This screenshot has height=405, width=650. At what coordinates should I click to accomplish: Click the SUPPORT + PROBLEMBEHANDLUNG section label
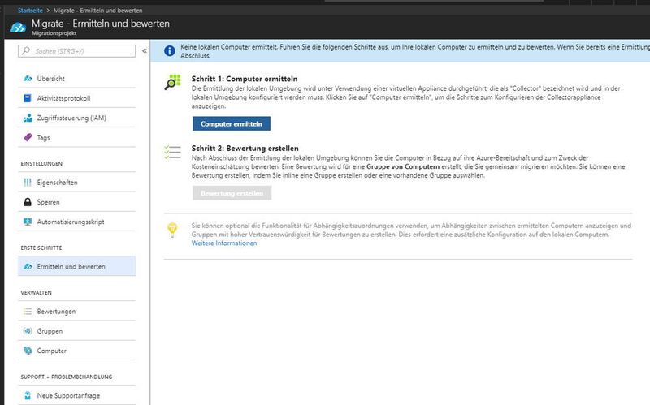pyautogui.click(x=67, y=377)
